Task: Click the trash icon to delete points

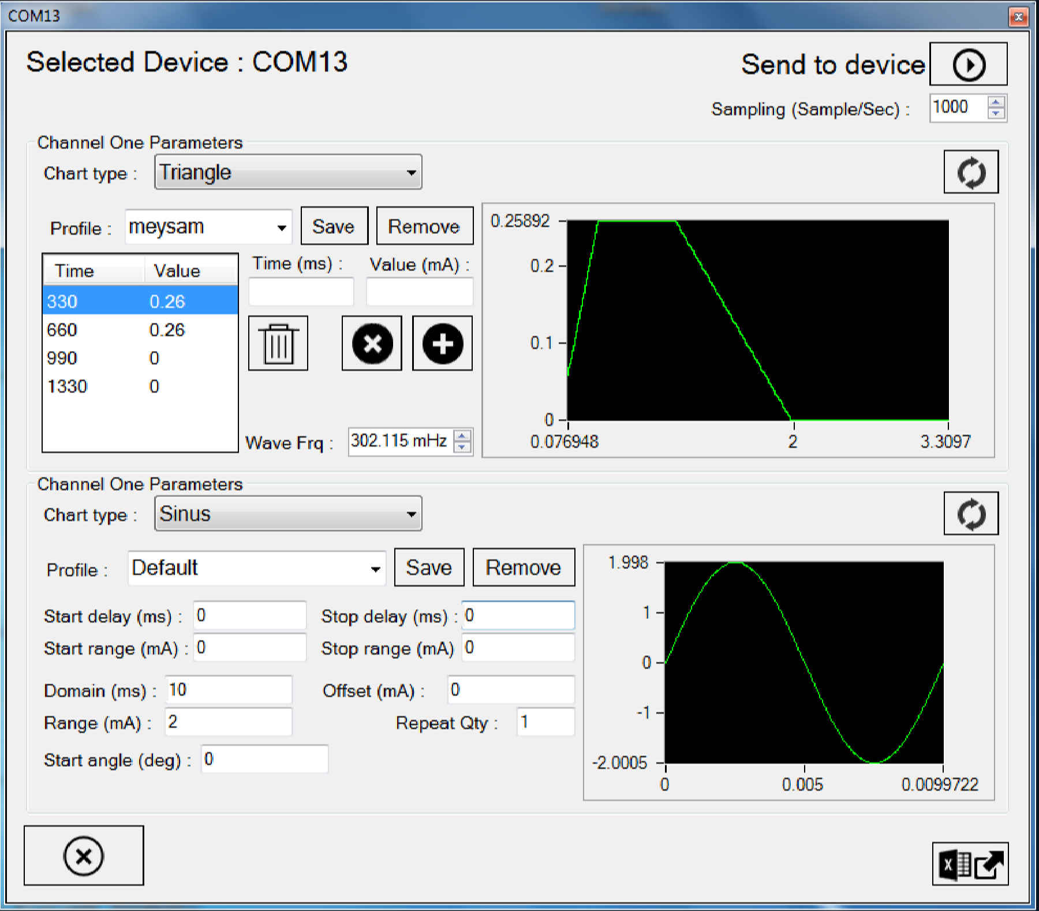Action: pyautogui.click(x=278, y=344)
